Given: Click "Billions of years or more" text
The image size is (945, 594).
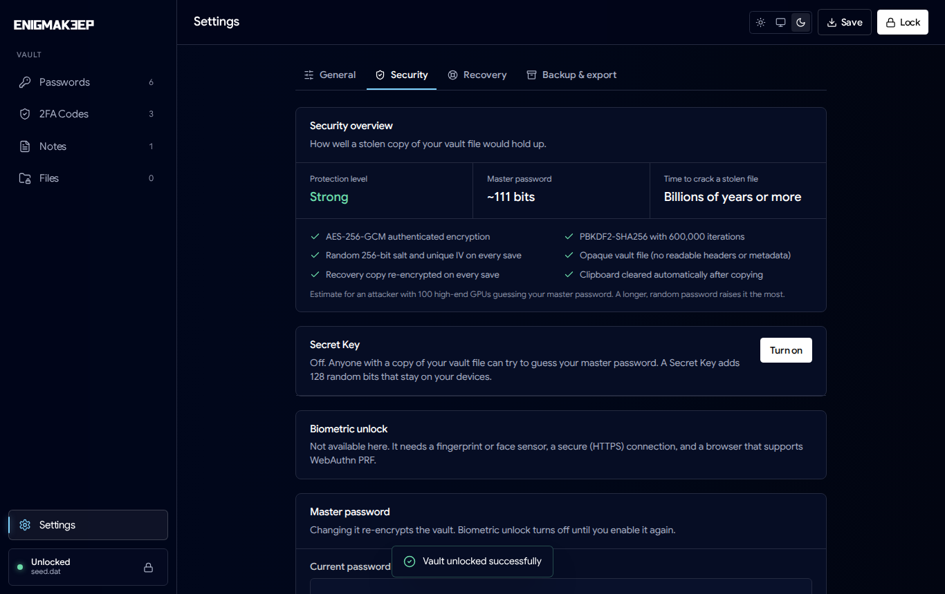Looking at the screenshot, I should [x=733, y=197].
